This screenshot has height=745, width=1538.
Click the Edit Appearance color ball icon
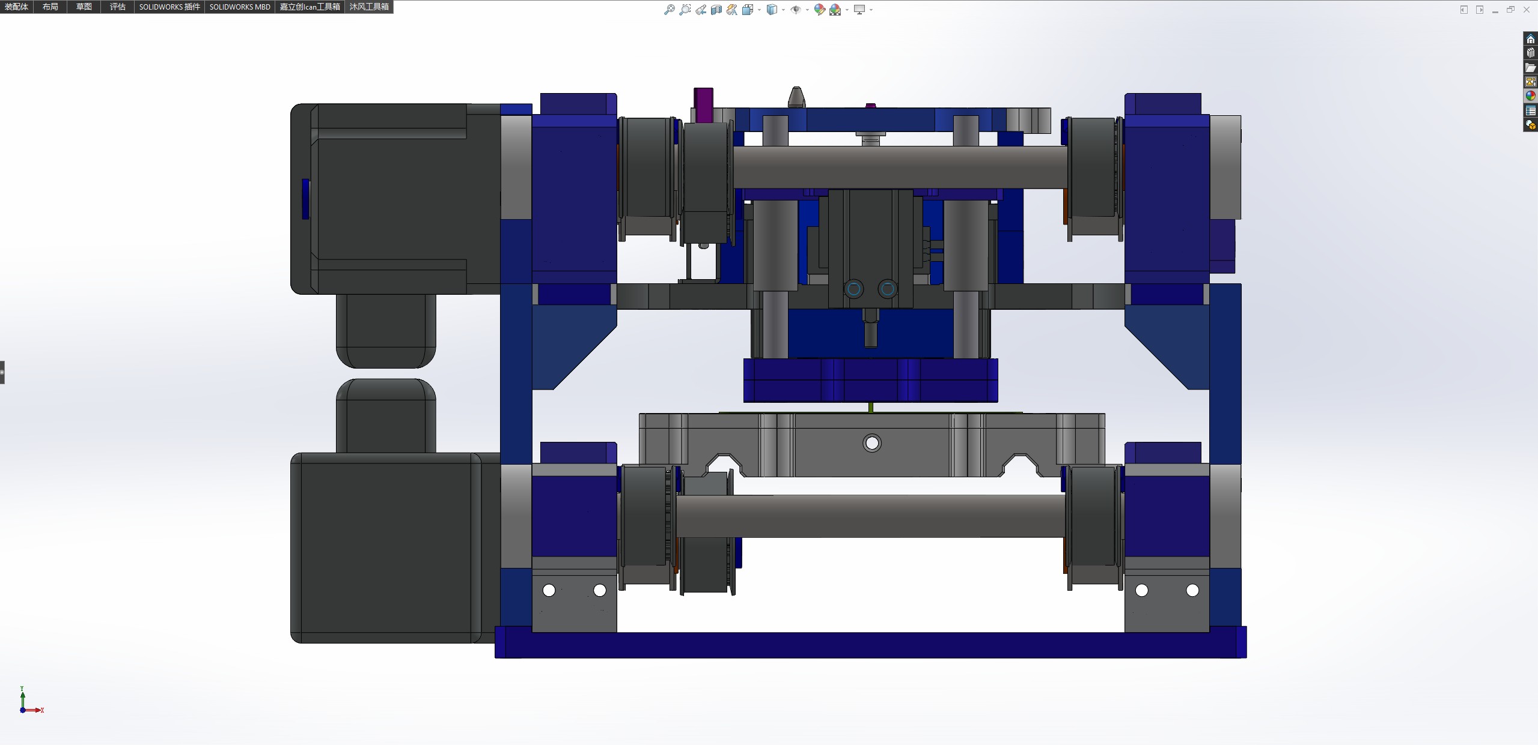819,10
